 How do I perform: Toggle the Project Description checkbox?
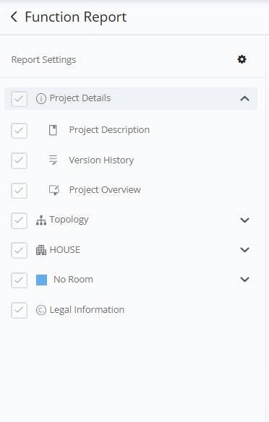pyautogui.click(x=19, y=131)
